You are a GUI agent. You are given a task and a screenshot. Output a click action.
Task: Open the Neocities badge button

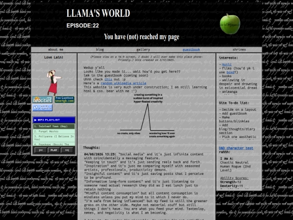coord(42,100)
